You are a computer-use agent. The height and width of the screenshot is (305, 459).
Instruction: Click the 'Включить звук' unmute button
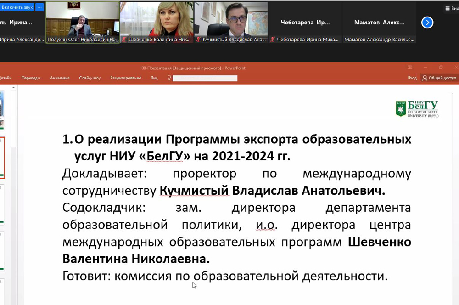17,7
